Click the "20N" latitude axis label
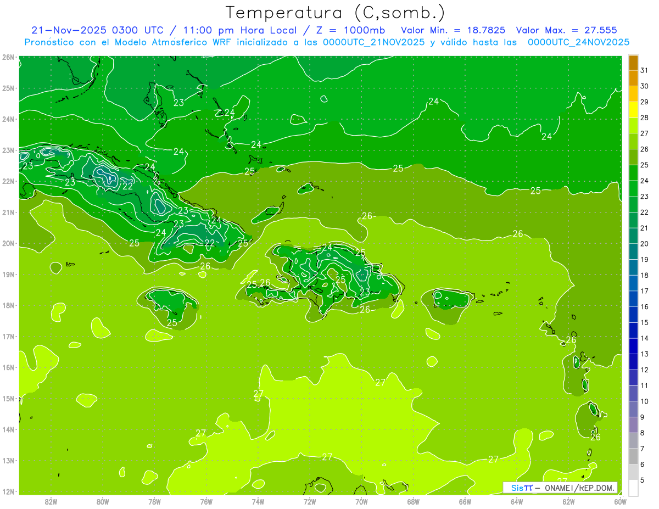The height and width of the screenshot is (509, 659). click(8, 243)
